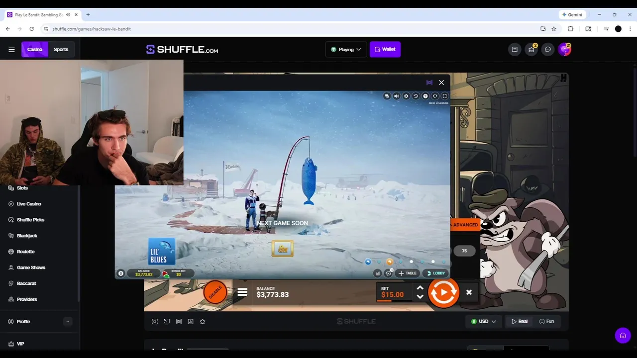Close the floating live game overlay
The image size is (637, 358).
pos(441,83)
